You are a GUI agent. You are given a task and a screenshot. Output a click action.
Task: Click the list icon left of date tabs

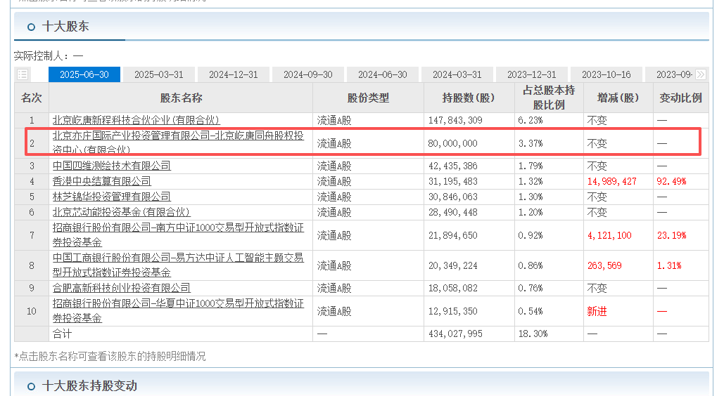(x=23, y=74)
